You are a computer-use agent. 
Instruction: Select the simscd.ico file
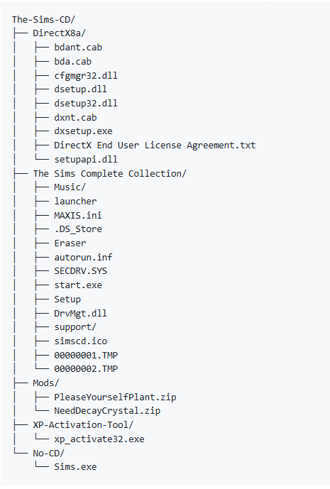tap(80, 341)
